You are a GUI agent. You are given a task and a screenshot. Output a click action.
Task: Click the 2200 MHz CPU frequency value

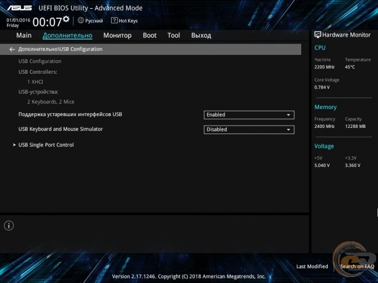click(324, 67)
